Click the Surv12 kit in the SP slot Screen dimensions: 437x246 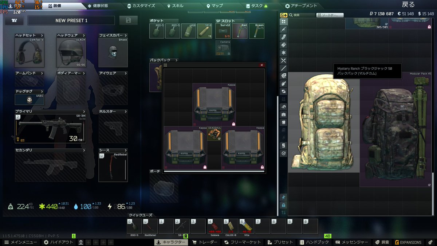(223, 31)
